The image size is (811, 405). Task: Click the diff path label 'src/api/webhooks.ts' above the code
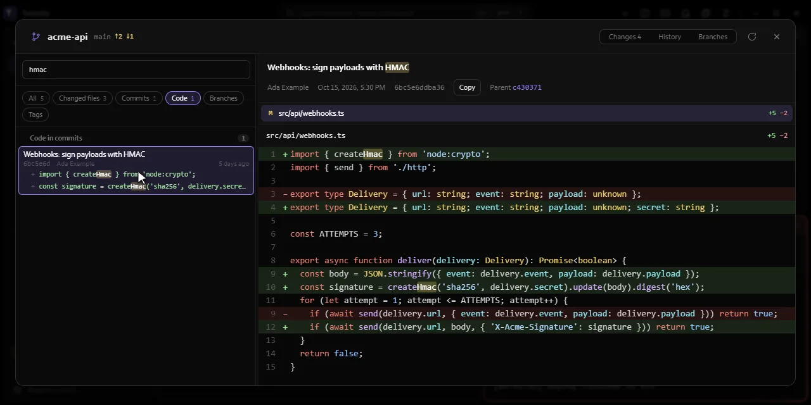coord(306,135)
